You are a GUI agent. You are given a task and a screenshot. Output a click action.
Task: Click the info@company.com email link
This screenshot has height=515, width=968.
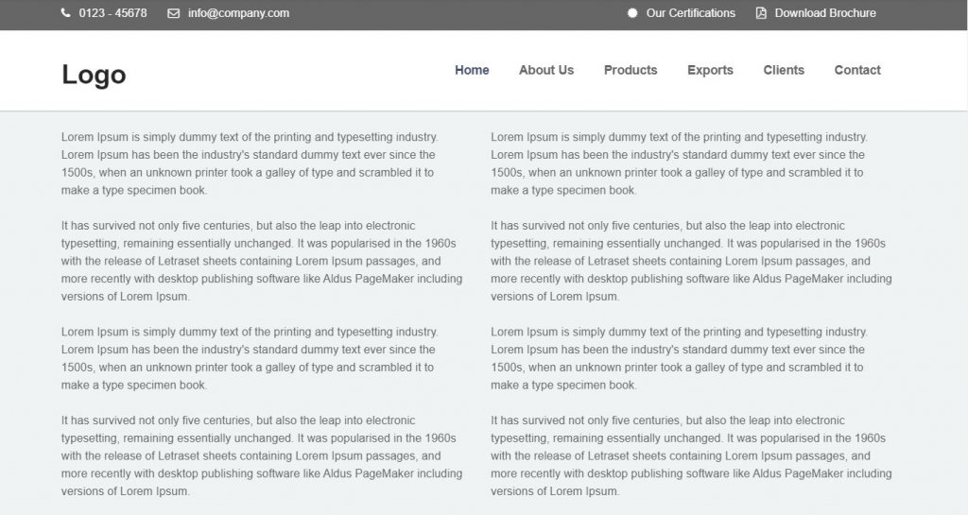[238, 13]
